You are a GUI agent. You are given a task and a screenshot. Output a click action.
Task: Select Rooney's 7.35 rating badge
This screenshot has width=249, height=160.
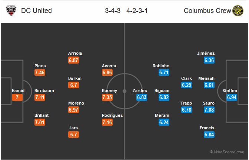tap(107, 97)
